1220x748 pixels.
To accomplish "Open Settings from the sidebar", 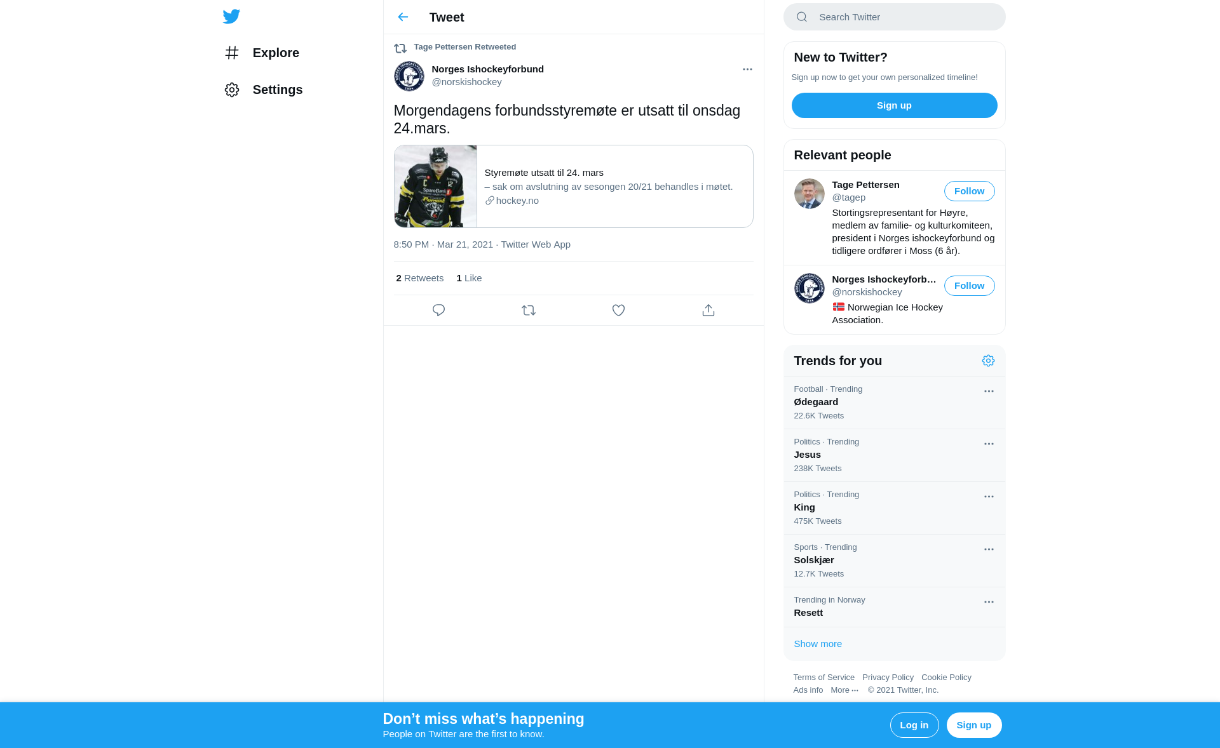I will click(263, 90).
